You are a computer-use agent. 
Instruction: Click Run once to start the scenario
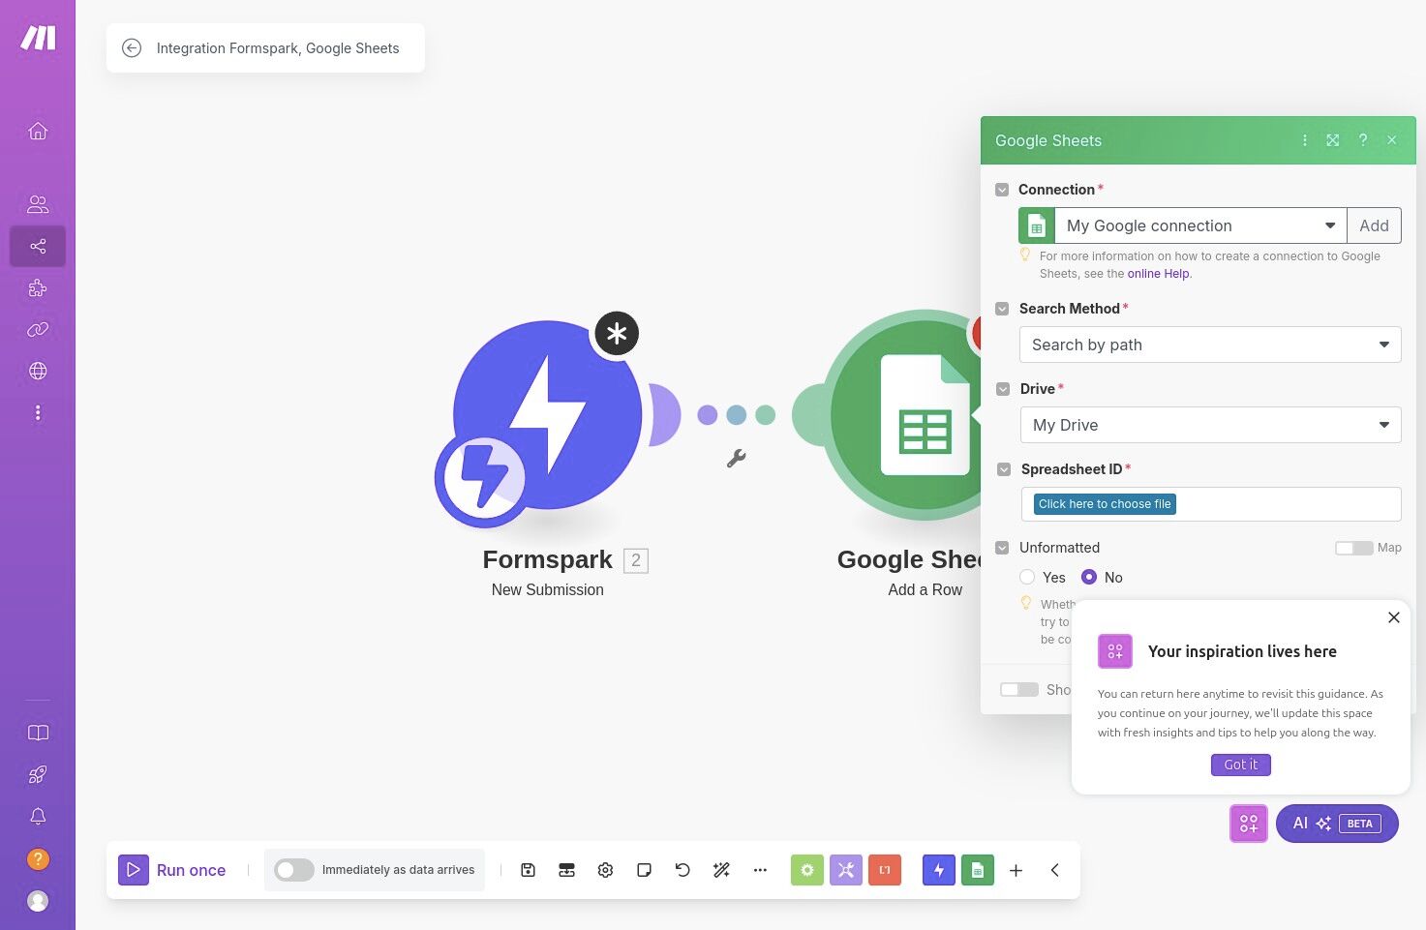coord(174,870)
